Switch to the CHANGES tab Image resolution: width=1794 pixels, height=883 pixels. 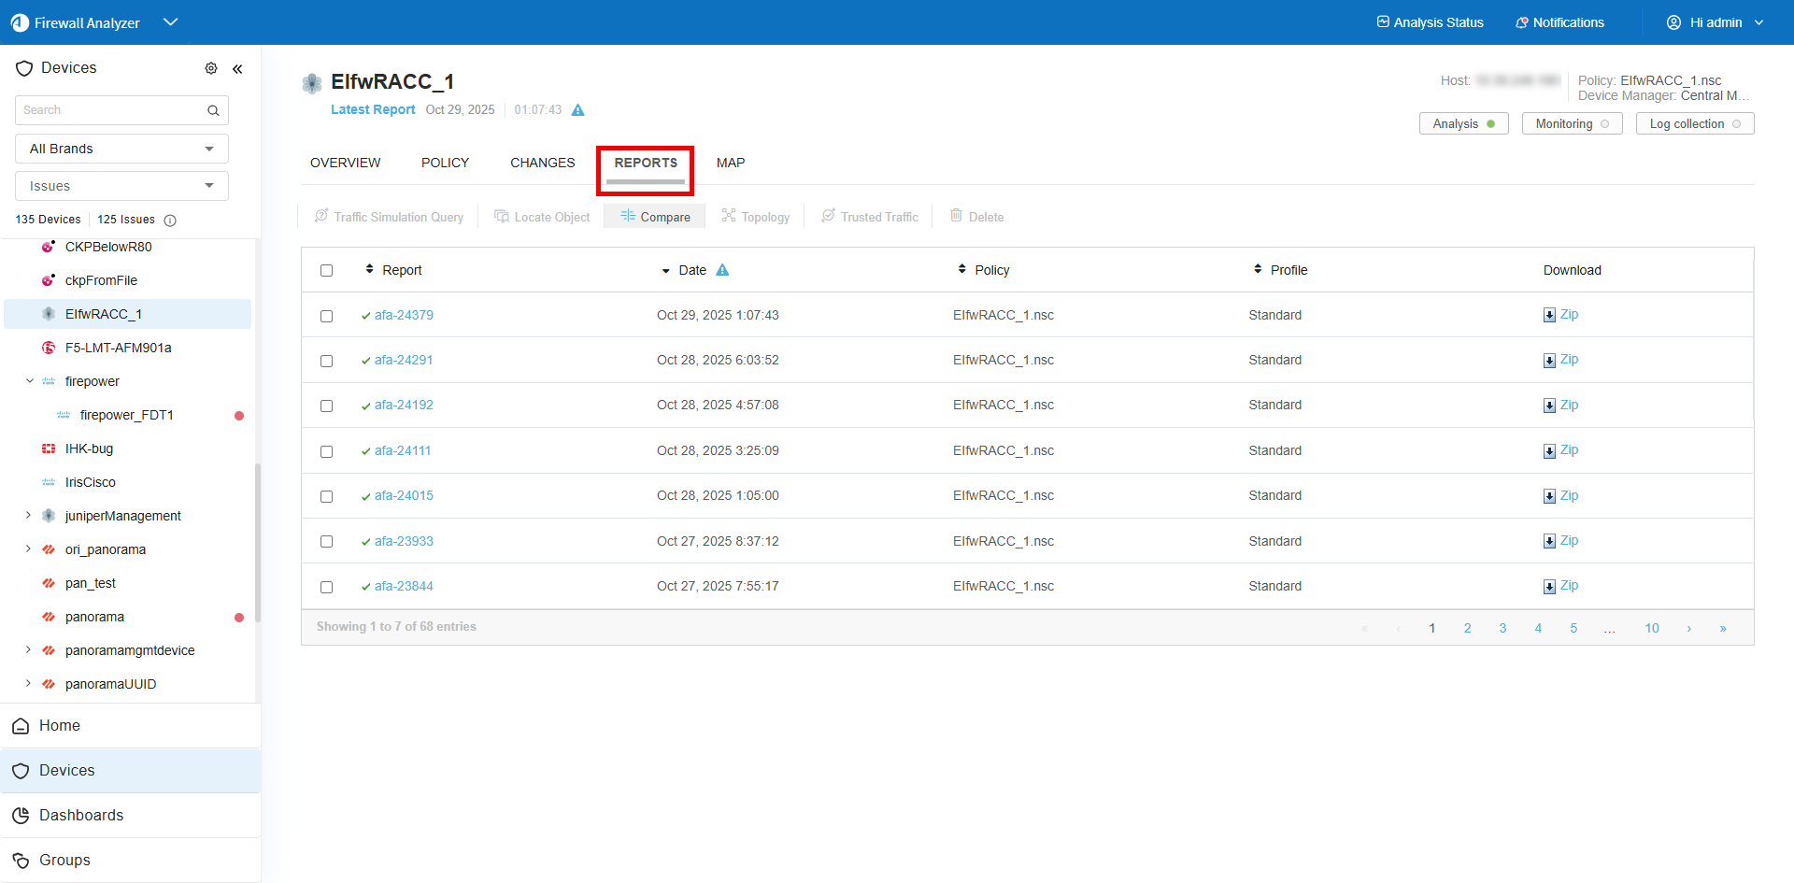[542, 163]
